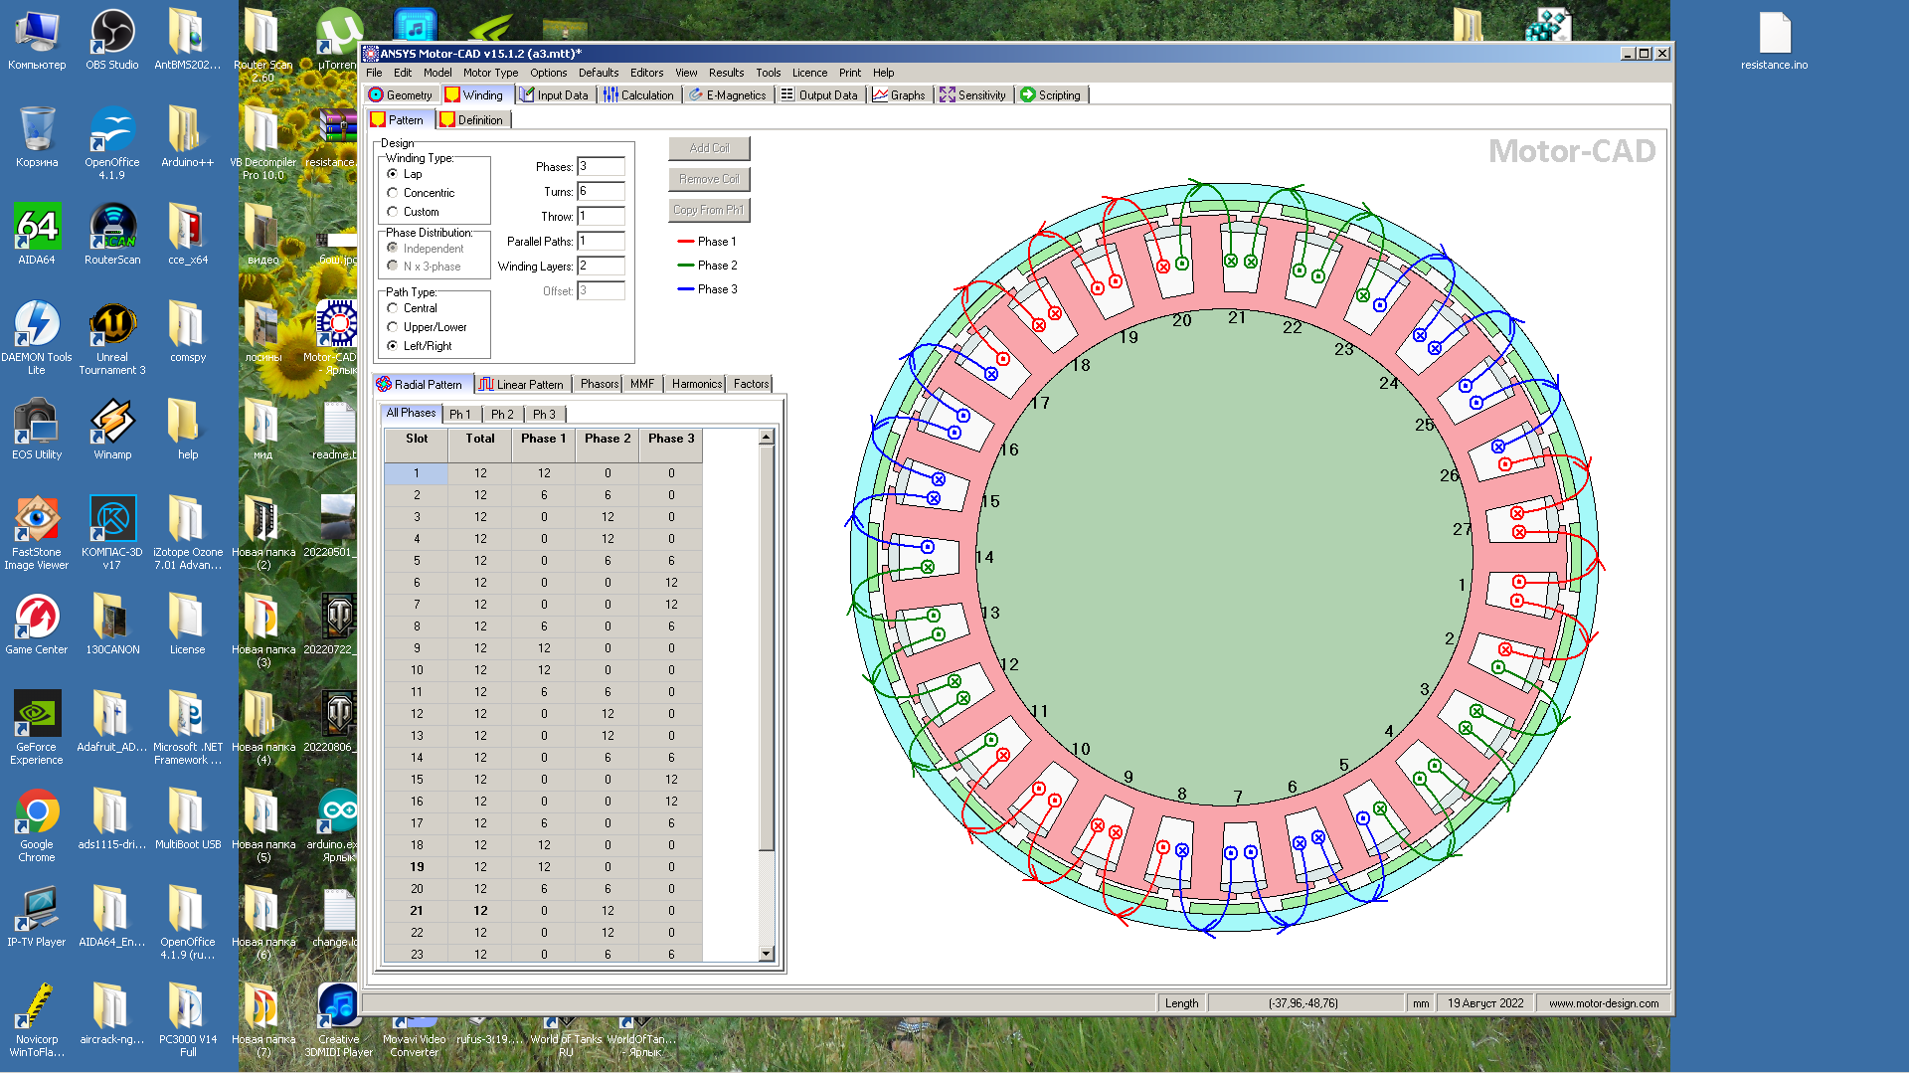Switch to the Ph 3 tab
The image size is (1909, 1074).
[544, 415]
